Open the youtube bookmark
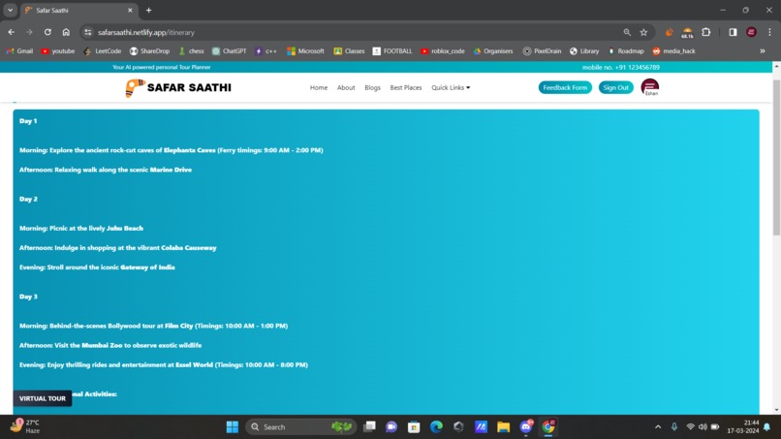This screenshot has height=439, width=781. point(58,50)
